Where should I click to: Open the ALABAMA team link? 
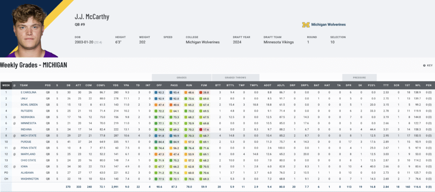pyautogui.click(x=26, y=172)
